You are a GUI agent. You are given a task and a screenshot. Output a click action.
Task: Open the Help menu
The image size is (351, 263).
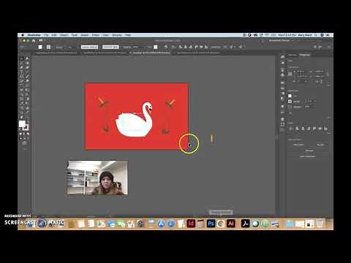click(128, 35)
